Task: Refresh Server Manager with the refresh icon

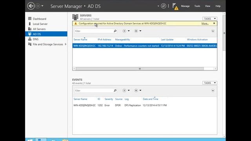Action: click(x=163, y=6)
